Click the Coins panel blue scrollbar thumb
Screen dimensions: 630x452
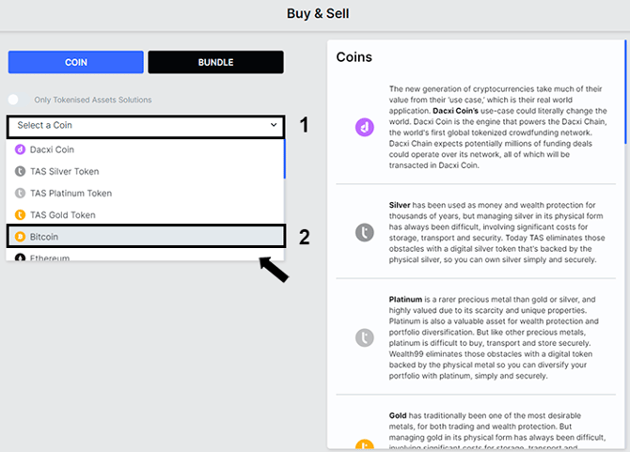[625, 91]
